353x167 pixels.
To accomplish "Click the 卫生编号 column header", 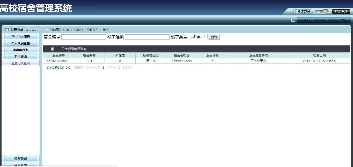I will (x=58, y=55).
